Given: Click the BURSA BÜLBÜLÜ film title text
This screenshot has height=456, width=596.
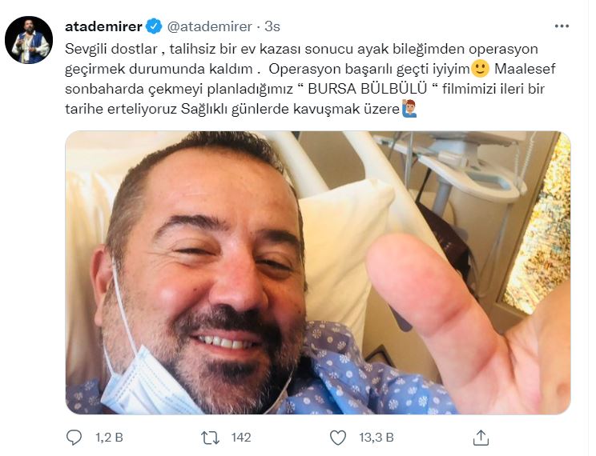Looking at the screenshot, I should [367, 89].
